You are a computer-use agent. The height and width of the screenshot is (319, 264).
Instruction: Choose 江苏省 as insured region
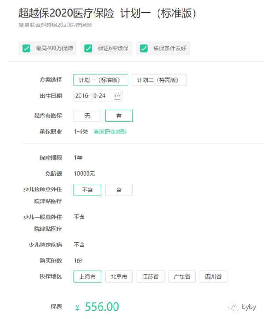150,277
